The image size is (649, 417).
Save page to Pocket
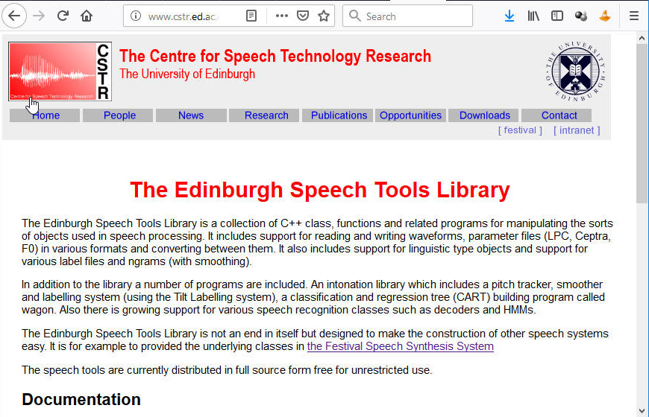[303, 16]
